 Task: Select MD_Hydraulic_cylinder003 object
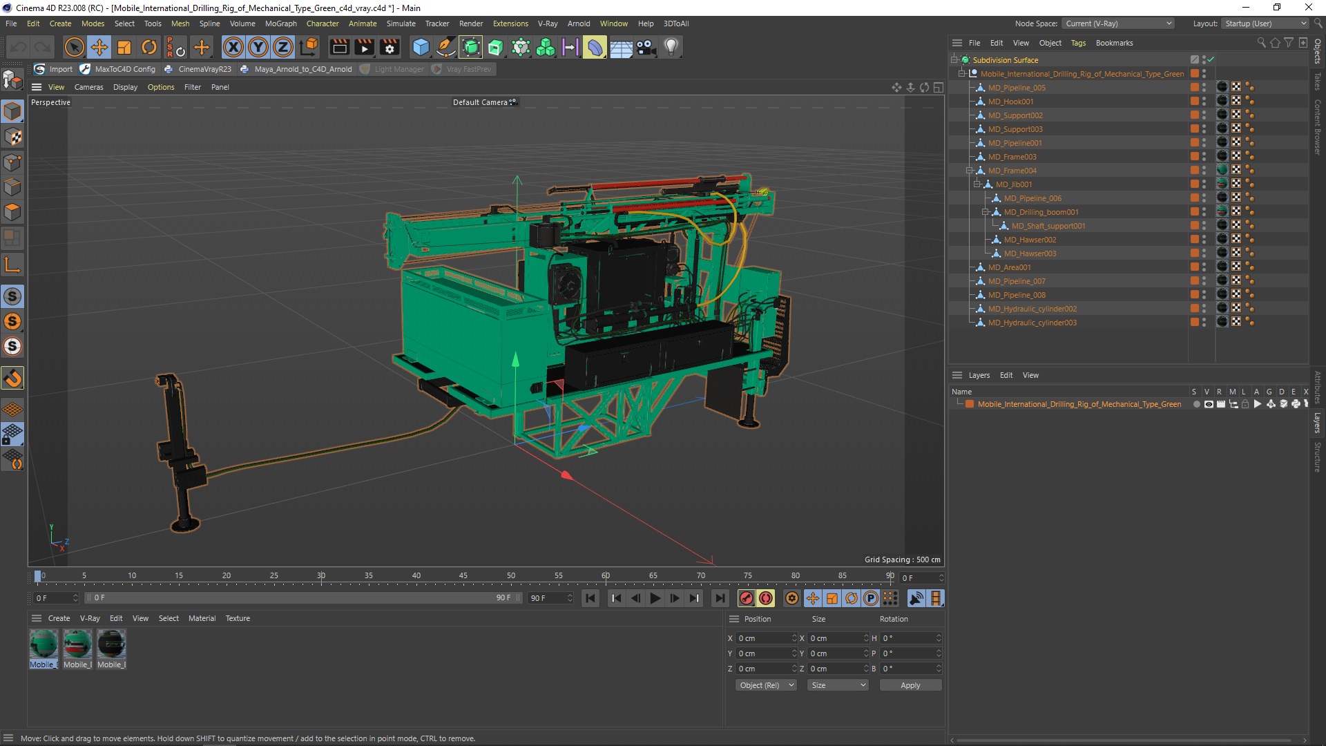pos(1032,323)
